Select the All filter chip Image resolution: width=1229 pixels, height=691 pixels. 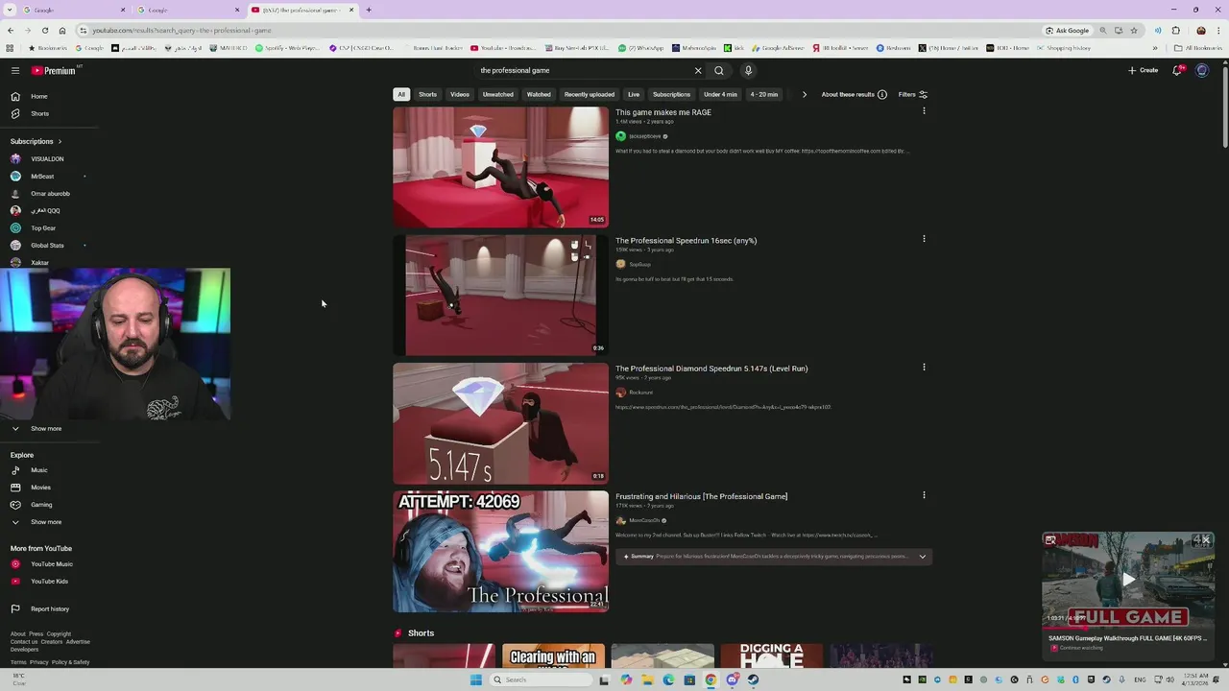tap(401, 94)
